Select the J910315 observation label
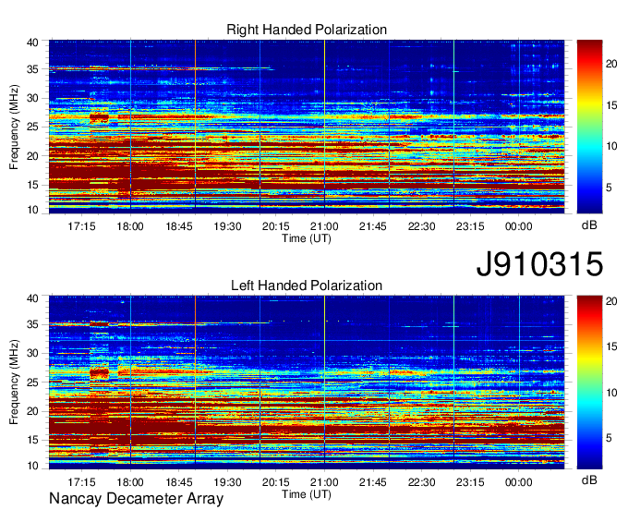 [539, 264]
